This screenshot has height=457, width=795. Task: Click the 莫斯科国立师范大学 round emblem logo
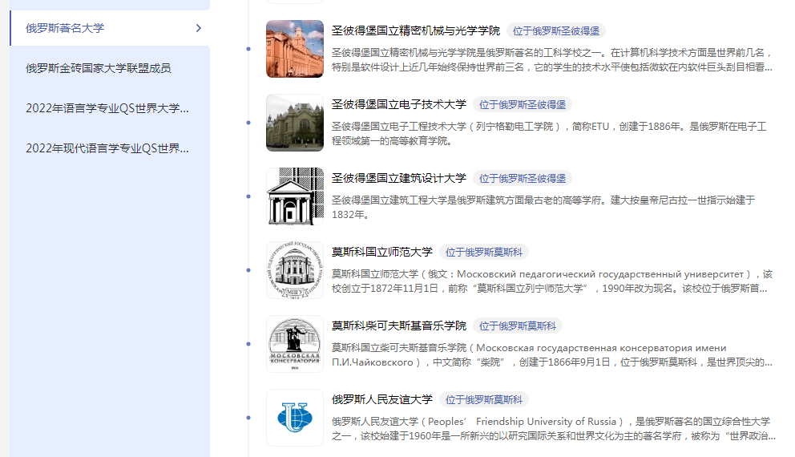295,270
